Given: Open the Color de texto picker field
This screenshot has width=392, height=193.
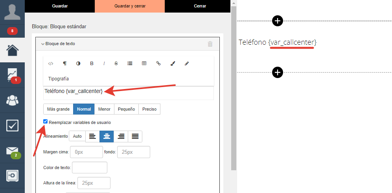Looking at the screenshot, I should click(90, 168).
